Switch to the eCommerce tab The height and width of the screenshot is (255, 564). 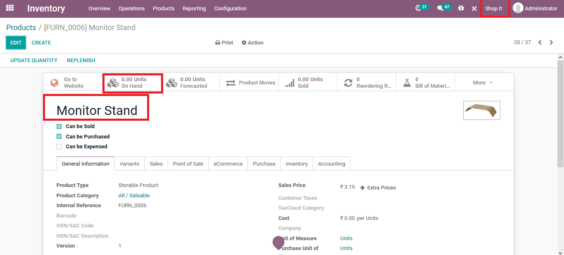point(228,164)
